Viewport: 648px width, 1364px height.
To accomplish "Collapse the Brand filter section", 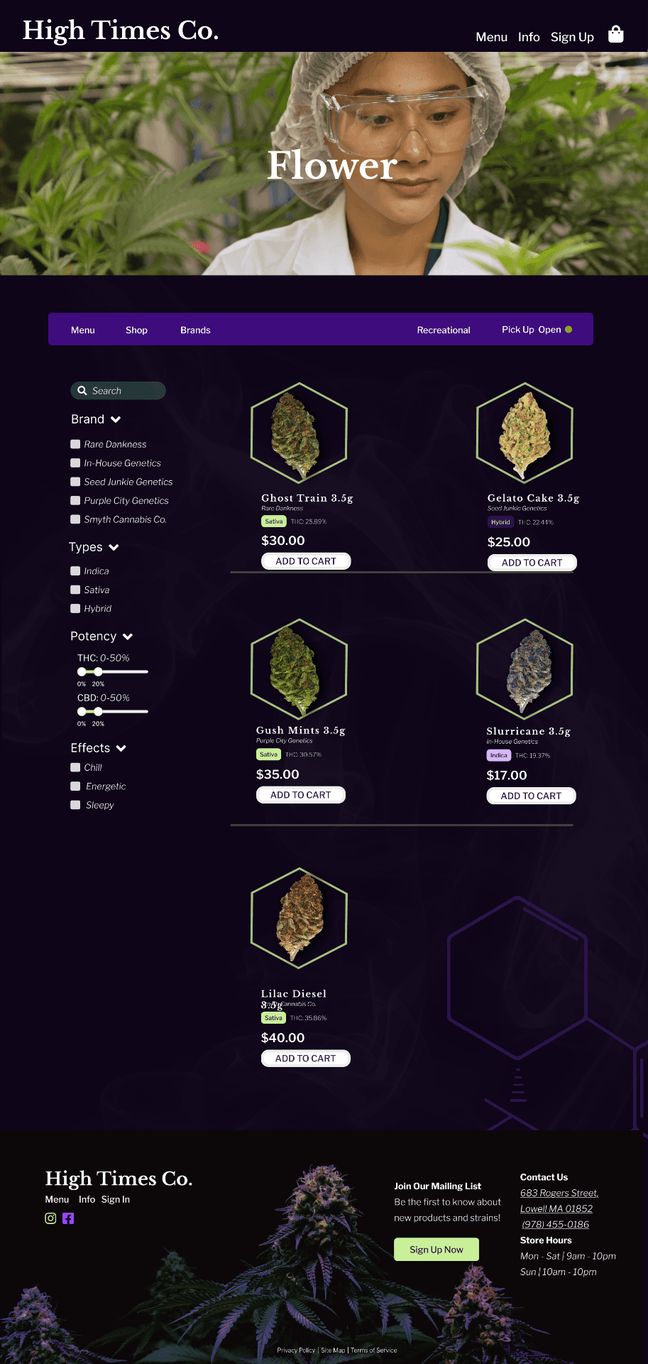I will point(116,419).
